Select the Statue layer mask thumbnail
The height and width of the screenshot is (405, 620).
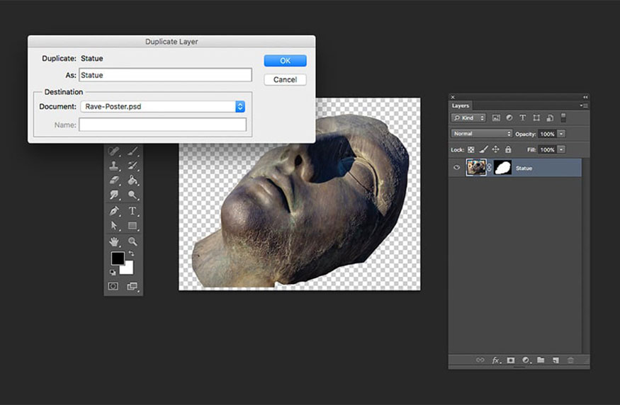tap(502, 168)
